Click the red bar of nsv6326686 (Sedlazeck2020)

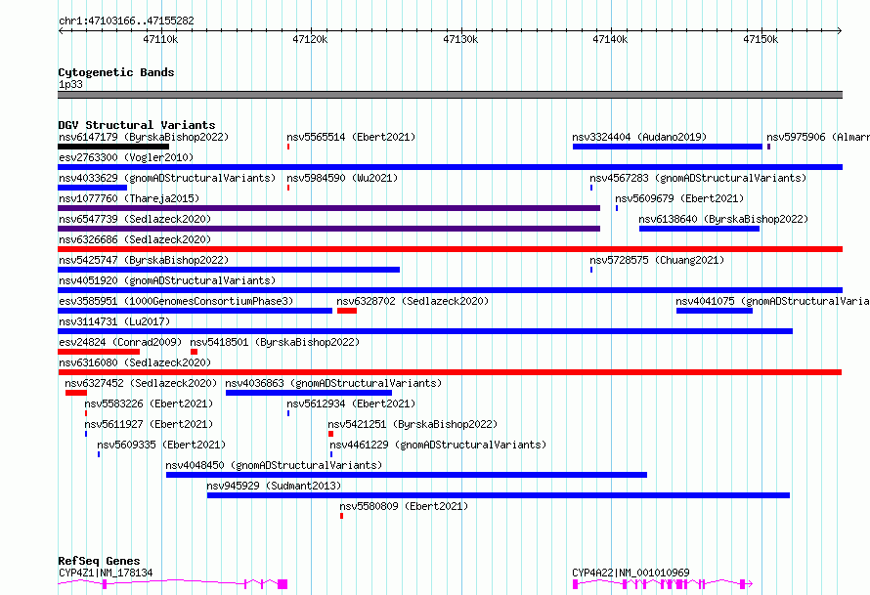pyautogui.click(x=450, y=249)
